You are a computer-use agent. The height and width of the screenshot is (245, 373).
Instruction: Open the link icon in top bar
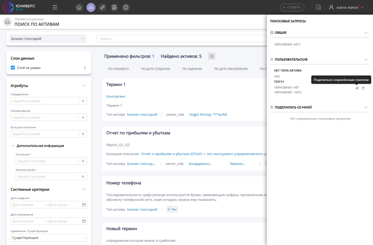click(x=103, y=7)
